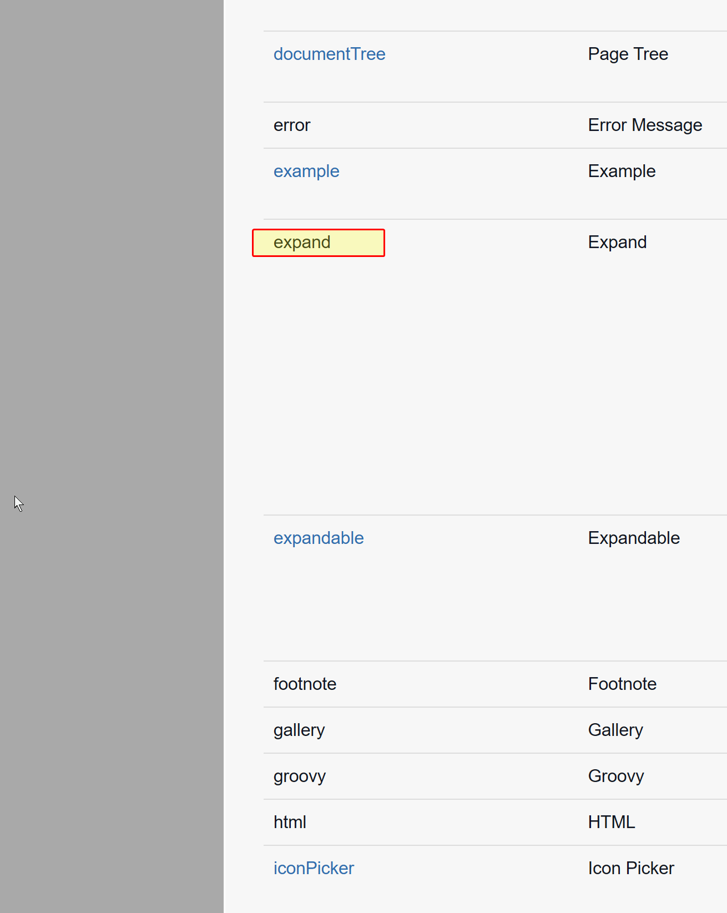Click the footnote macro name

pyautogui.click(x=305, y=684)
